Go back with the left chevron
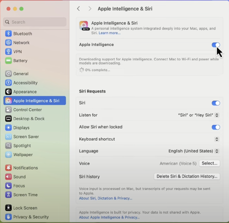 click(78, 9)
